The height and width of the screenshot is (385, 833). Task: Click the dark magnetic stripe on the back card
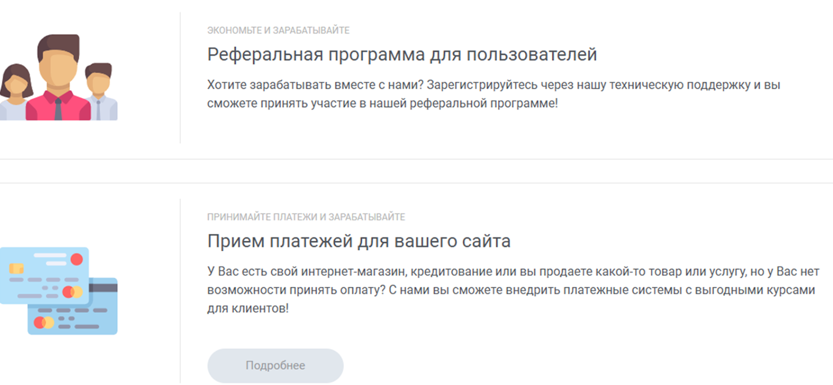click(103, 287)
